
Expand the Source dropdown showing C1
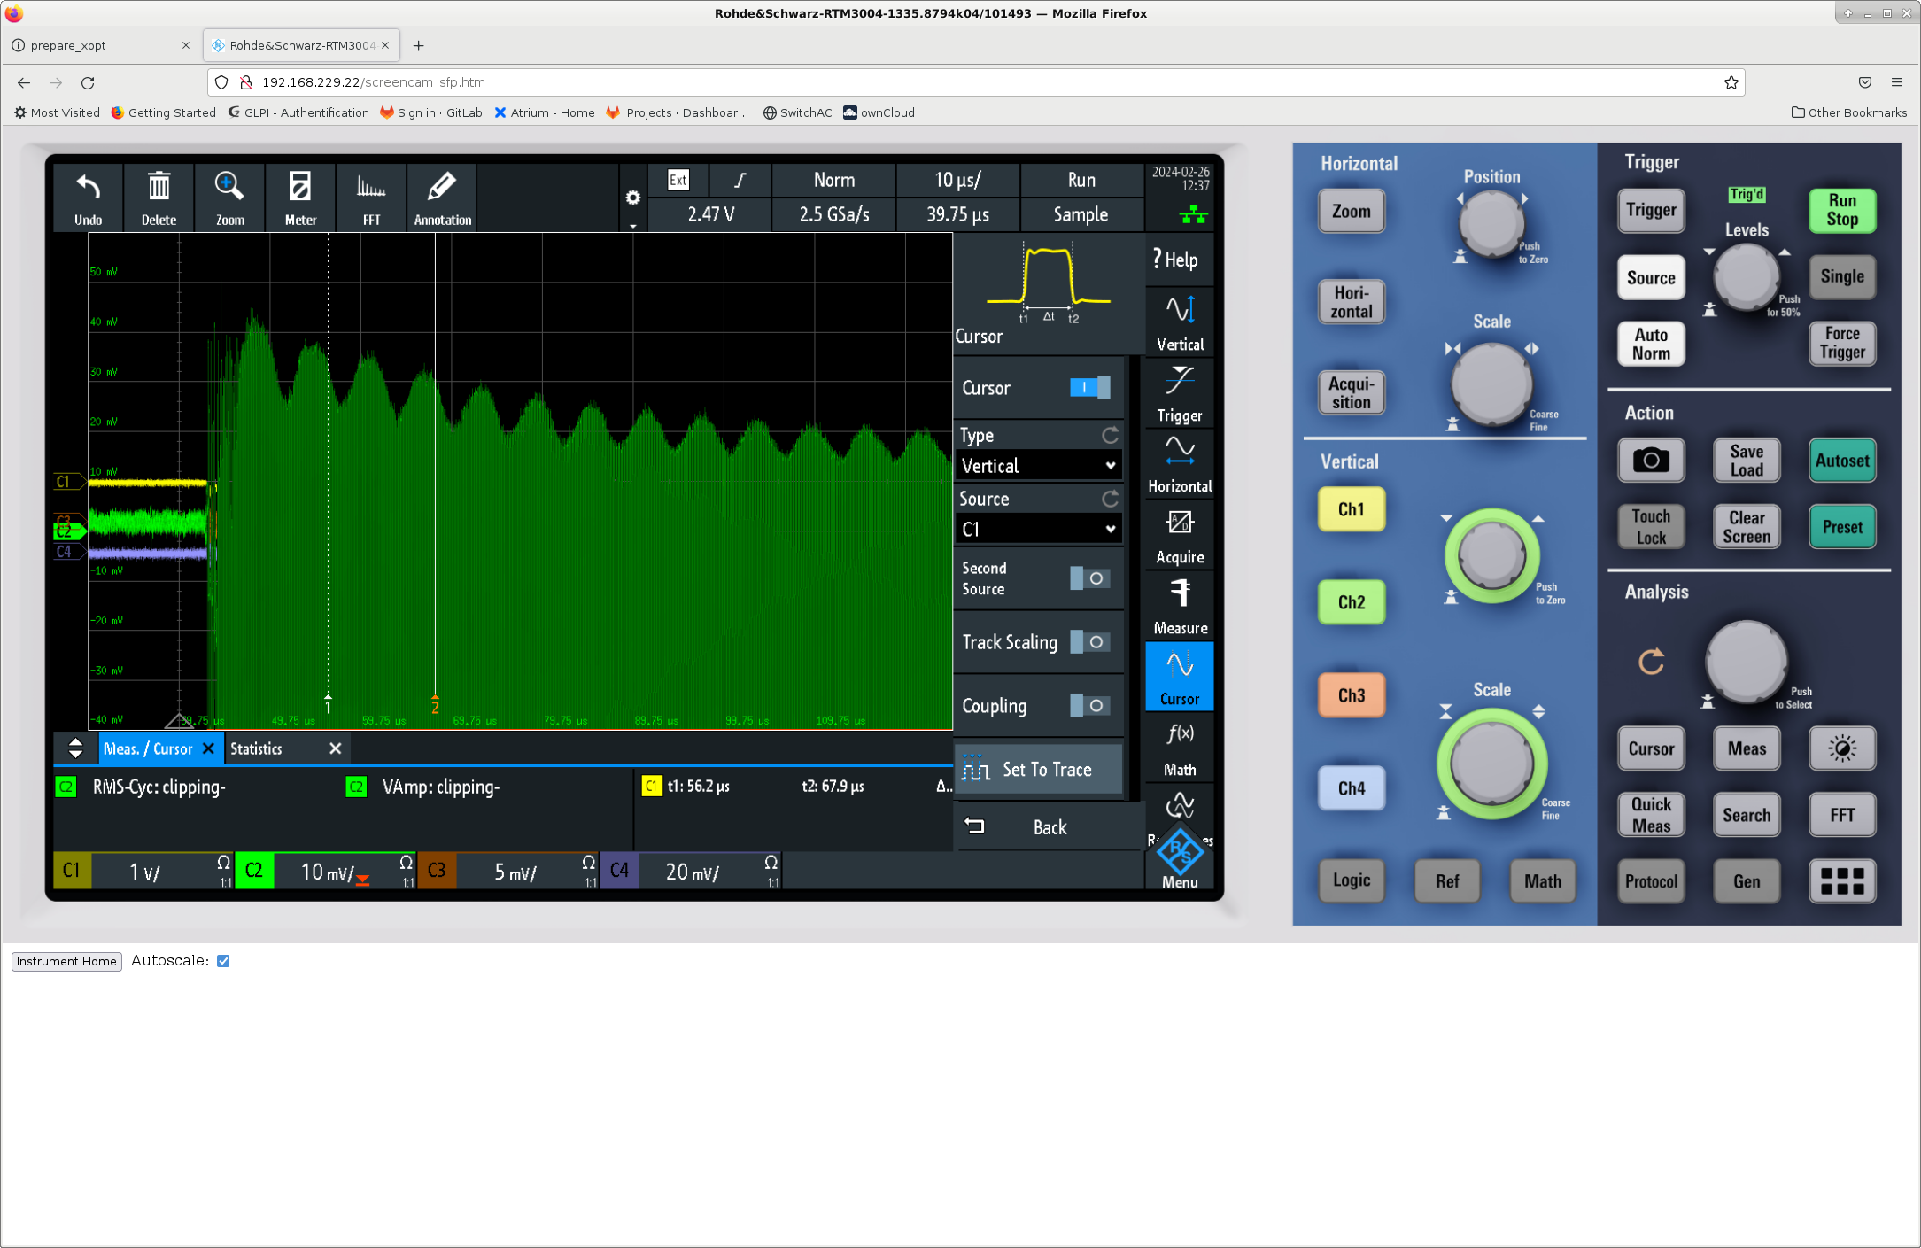(x=1037, y=530)
